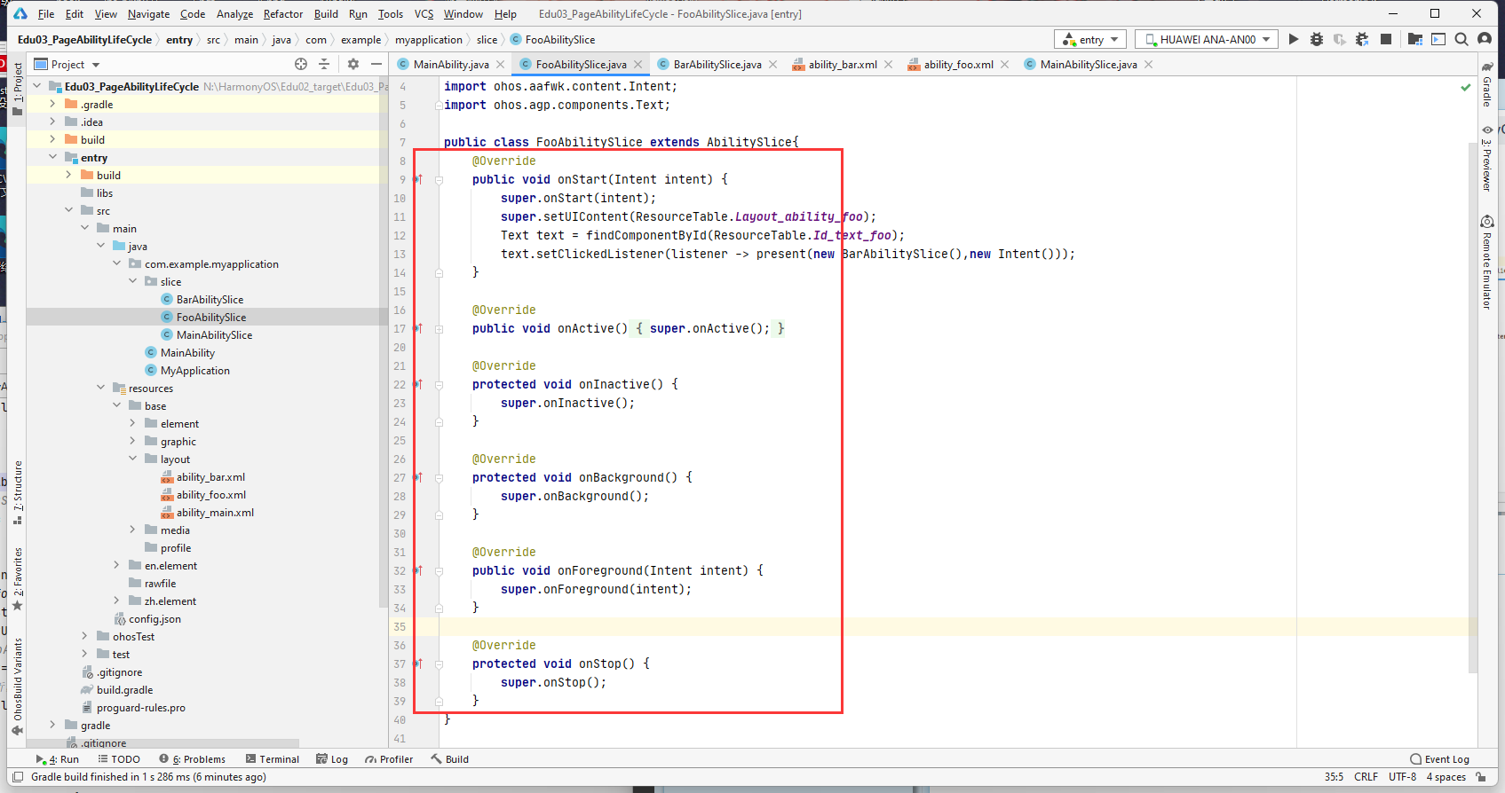Stop the running process

pyautogui.click(x=1385, y=39)
